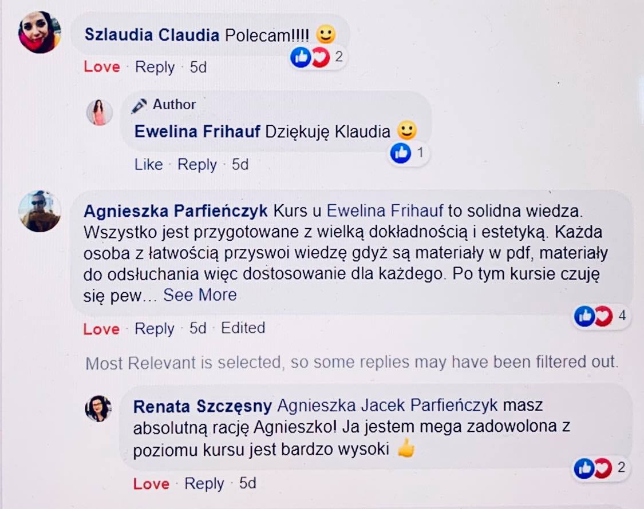Reply to Renata Szczęsny's comment
This screenshot has width=644, height=509.
(x=204, y=484)
